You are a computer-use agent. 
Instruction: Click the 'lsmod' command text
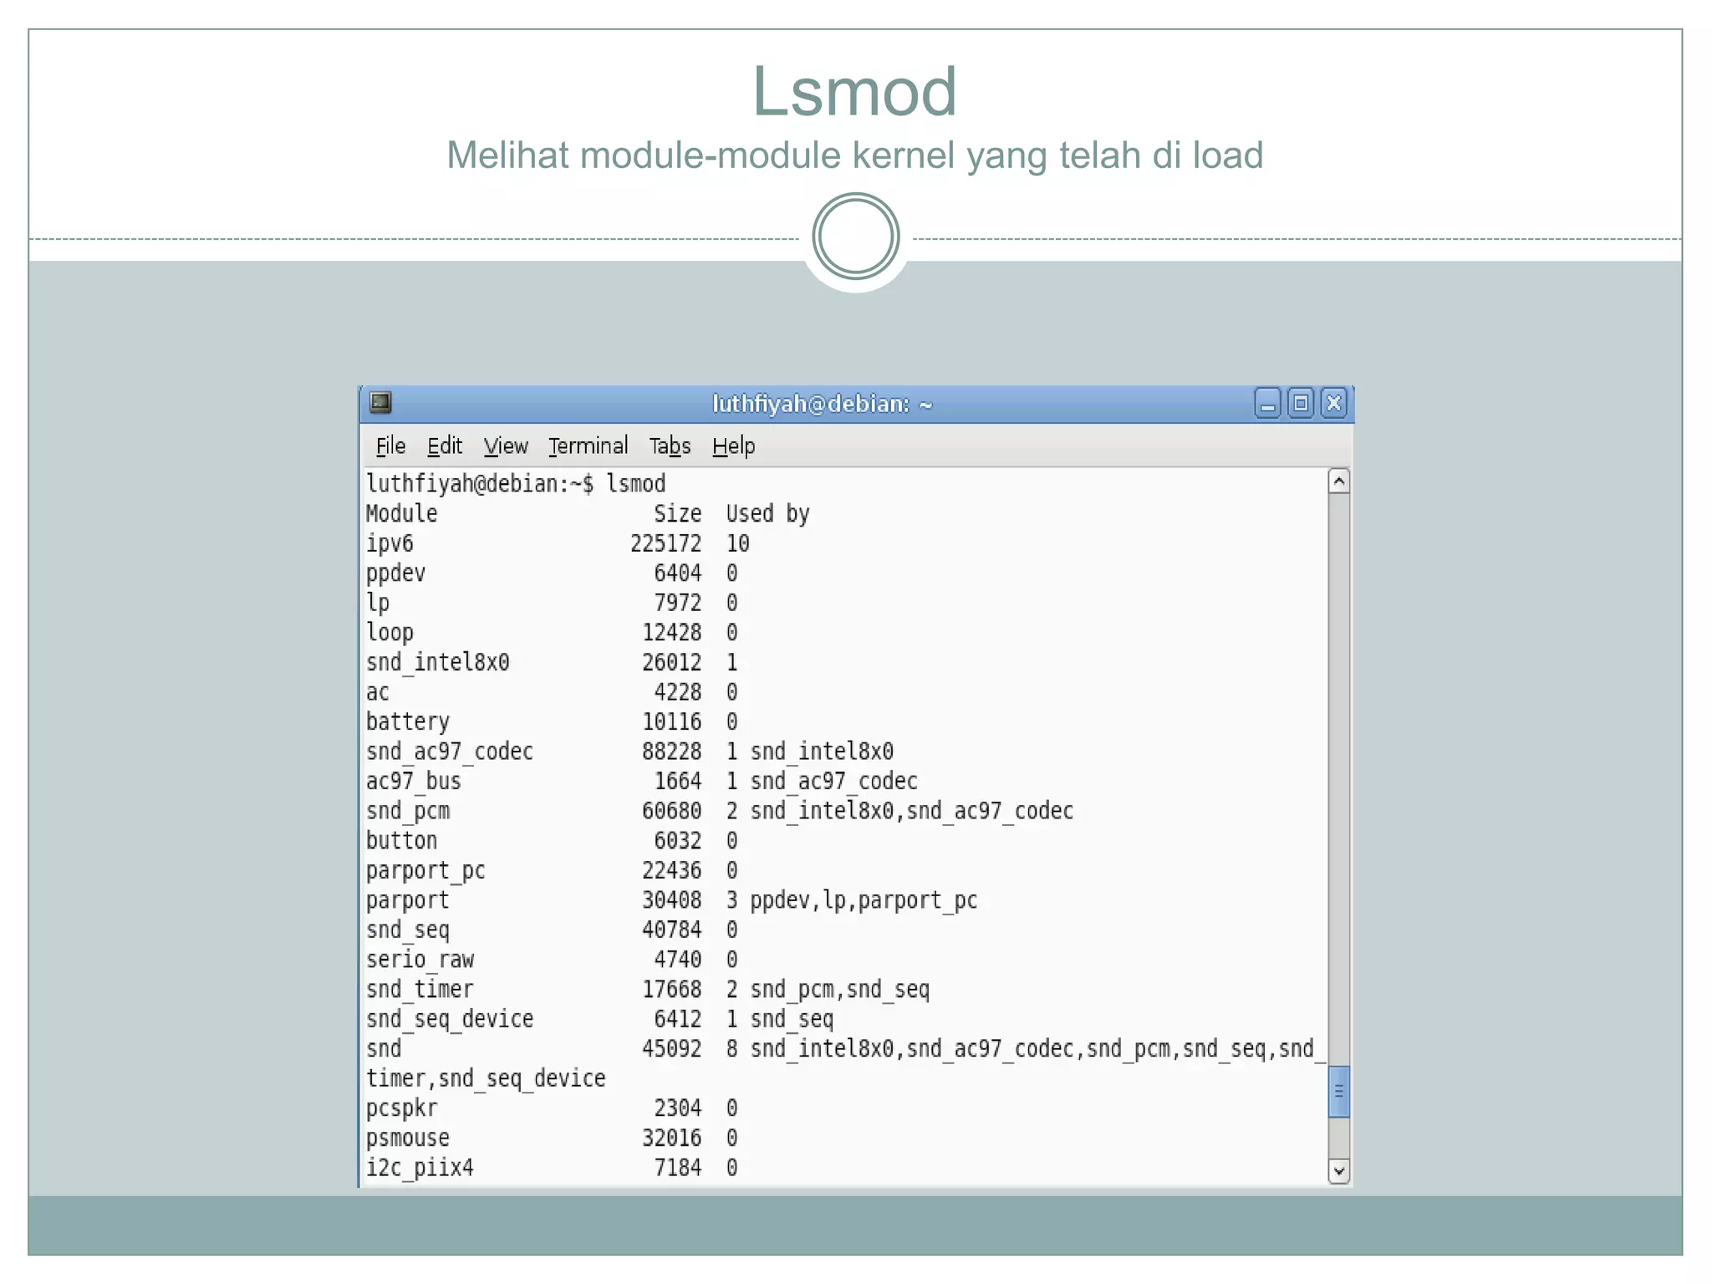[x=636, y=484]
